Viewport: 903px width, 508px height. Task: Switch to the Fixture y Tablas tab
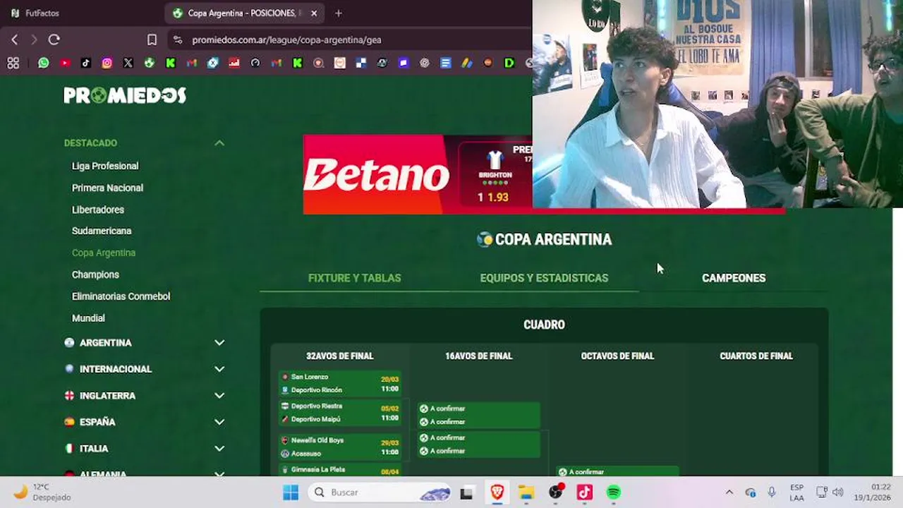354,278
